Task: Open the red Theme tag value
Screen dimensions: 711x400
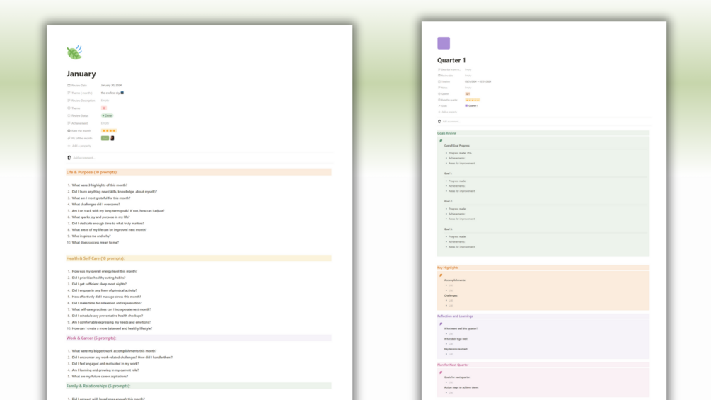Action: [x=104, y=108]
